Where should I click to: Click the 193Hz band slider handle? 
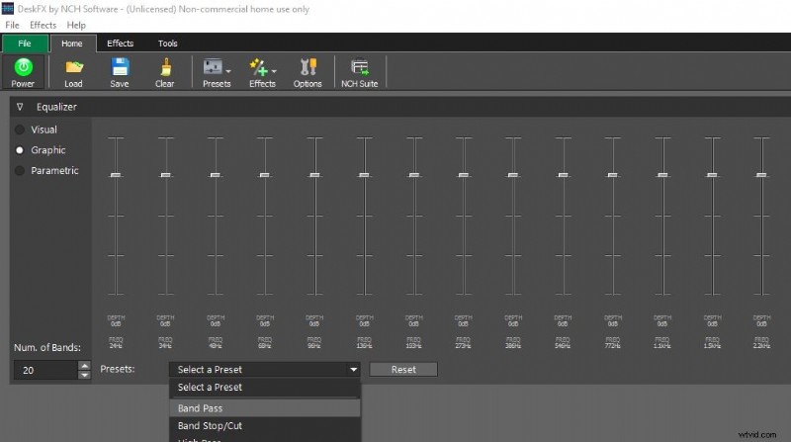pos(414,175)
